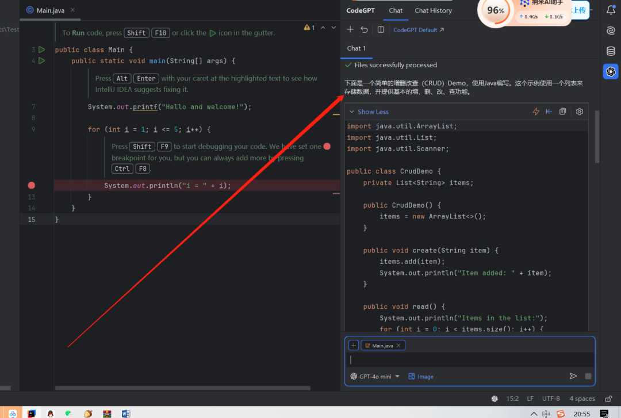Screen dimensions: 621x418
Task: Change the UTF-8 file encoding
Action: [x=550, y=398]
